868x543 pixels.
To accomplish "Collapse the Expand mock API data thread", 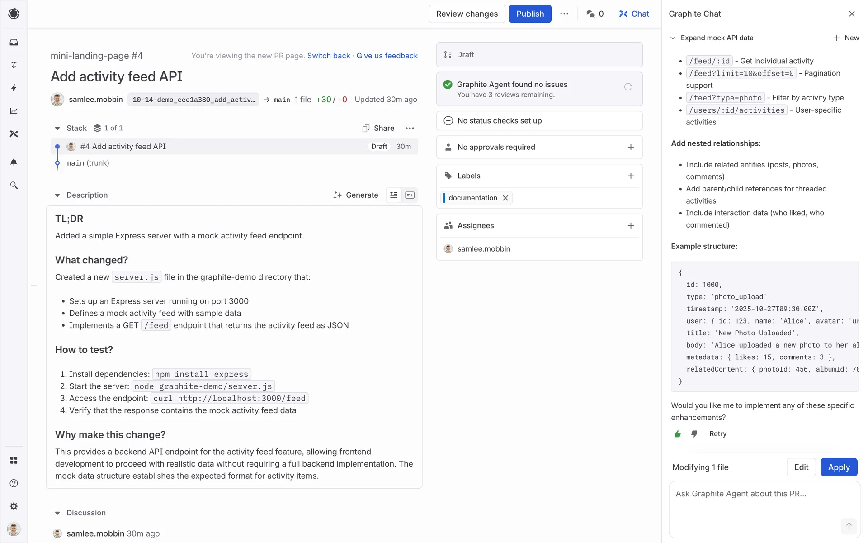I will point(673,38).
